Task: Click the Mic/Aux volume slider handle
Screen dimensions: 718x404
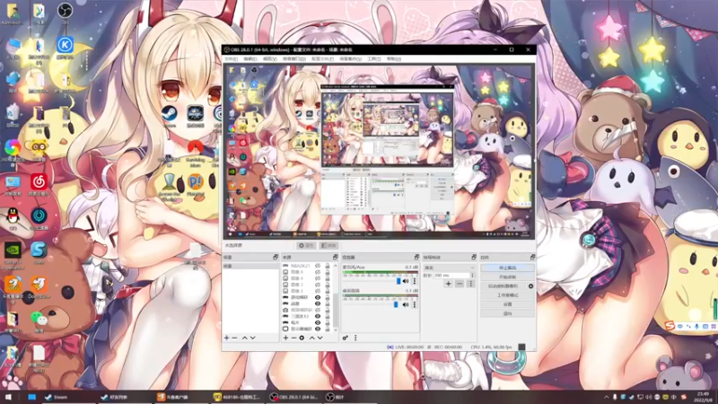Action: [398, 281]
